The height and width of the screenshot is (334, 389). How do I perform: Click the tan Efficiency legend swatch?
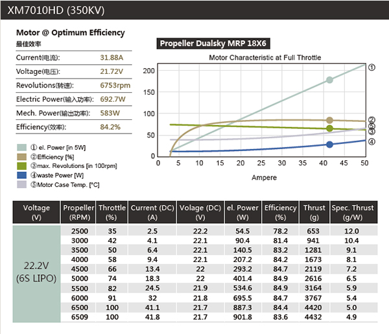(x=21, y=156)
